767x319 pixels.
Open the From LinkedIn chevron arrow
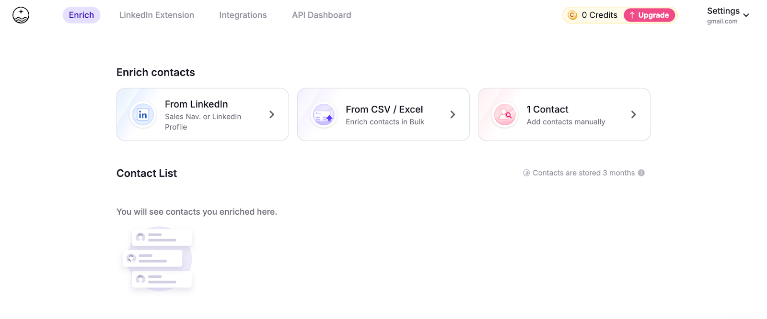coord(272,115)
